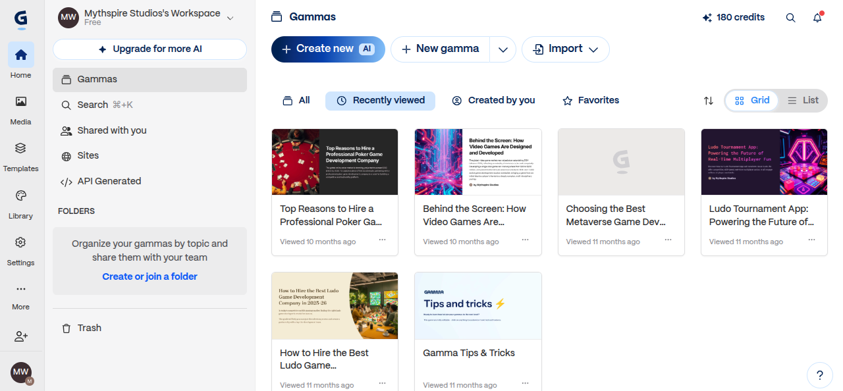The image size is (843, 391).
Task: Click Create or join a folder link
Action: 150,276
